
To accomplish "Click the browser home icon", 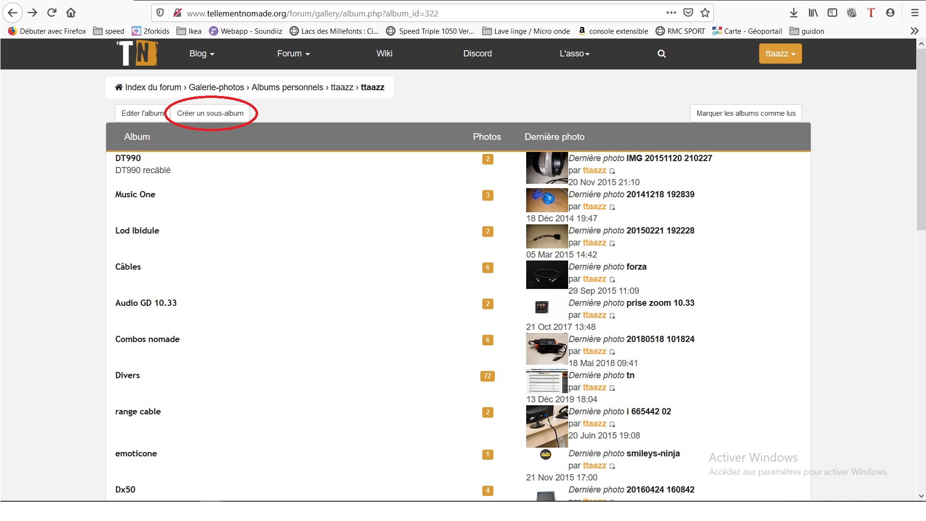I will click(71, 13).
